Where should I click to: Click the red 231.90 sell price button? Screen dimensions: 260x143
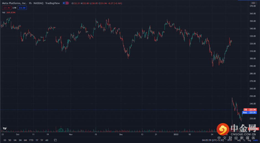pyautogui.click(x=7, y=8)
